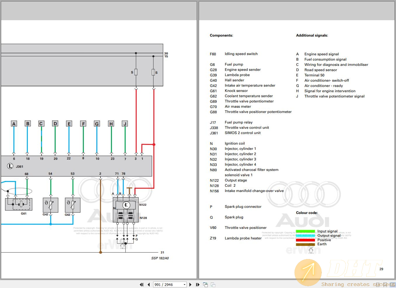Click 'Ignition coil' entry N

coord(235,143)
